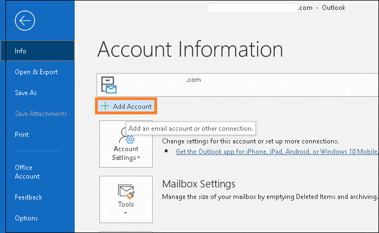Select Save As in sidebar
Image resolution: width=379 pixels, height=233 pixels.
tap(26, 93)
